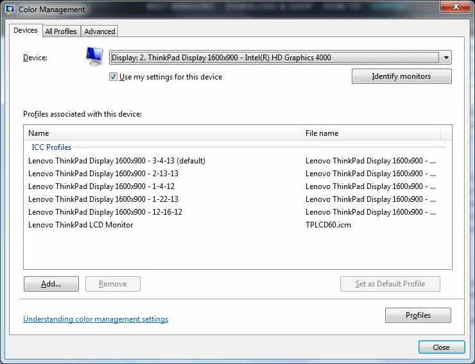Select profile 3-4-13 (default)
The image size is (475, 364).
[x=117, y=161]
